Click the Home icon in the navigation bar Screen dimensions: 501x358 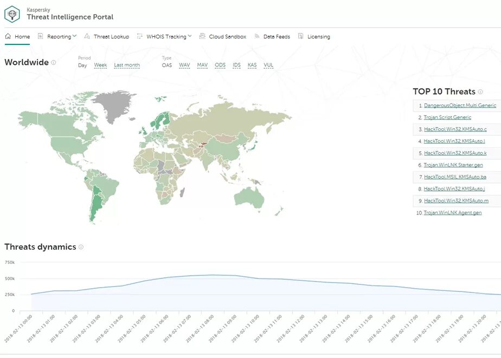pyautogui.click(x=8, y=36)
